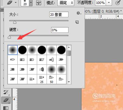Switch to the 图层 0, RGB/8# document tab
Screen dimensions: 123x110
pos(103,12)
